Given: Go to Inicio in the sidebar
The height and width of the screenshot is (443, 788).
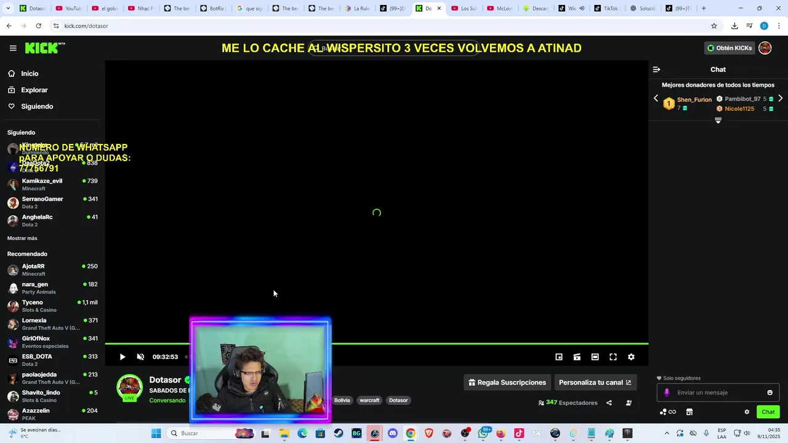Looking at the screenshot, I should [30, 73].
